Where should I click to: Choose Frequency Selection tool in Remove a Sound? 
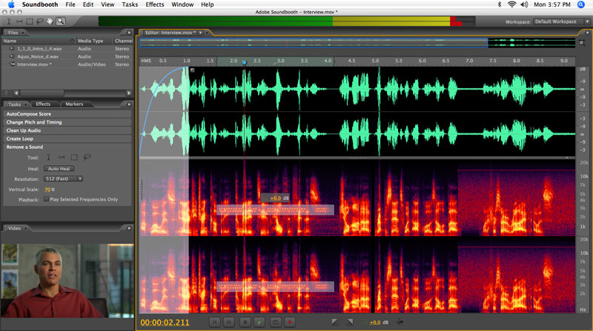coord(62,157)
